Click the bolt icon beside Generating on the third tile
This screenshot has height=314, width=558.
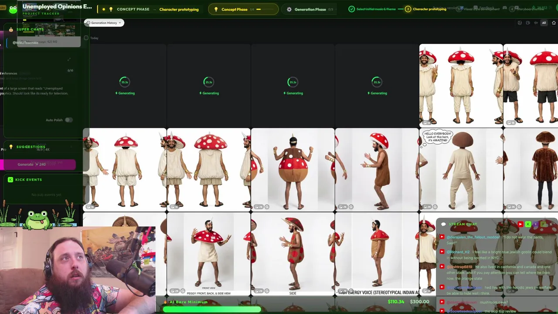click(x=285, y=93)
